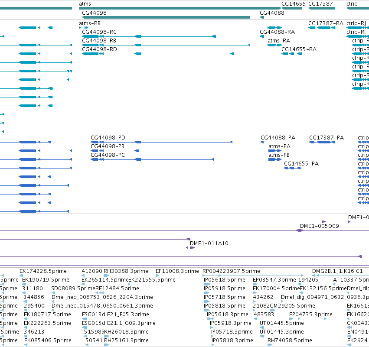This screenshot has width=369, height=347.
Task: Click the EP11008.3prime EST label
Action: point(177,271)
